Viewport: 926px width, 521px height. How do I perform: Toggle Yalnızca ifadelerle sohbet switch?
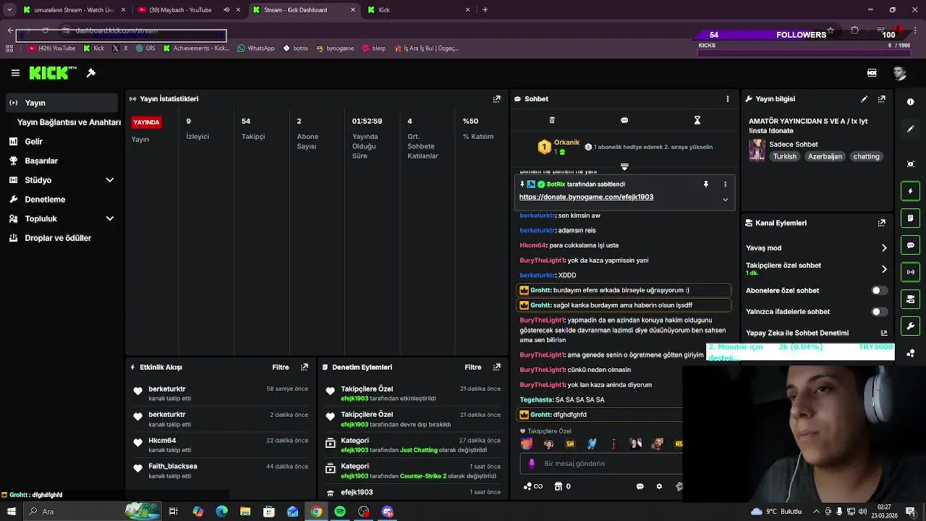point(879,312)
